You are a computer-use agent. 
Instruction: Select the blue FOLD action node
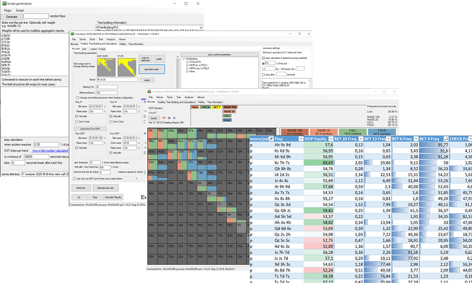tap(227, 119)
